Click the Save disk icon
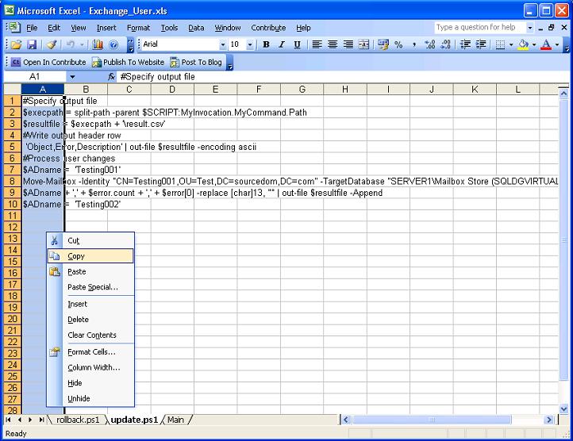This screenshot has height=441, width=573. coord(32,45)
